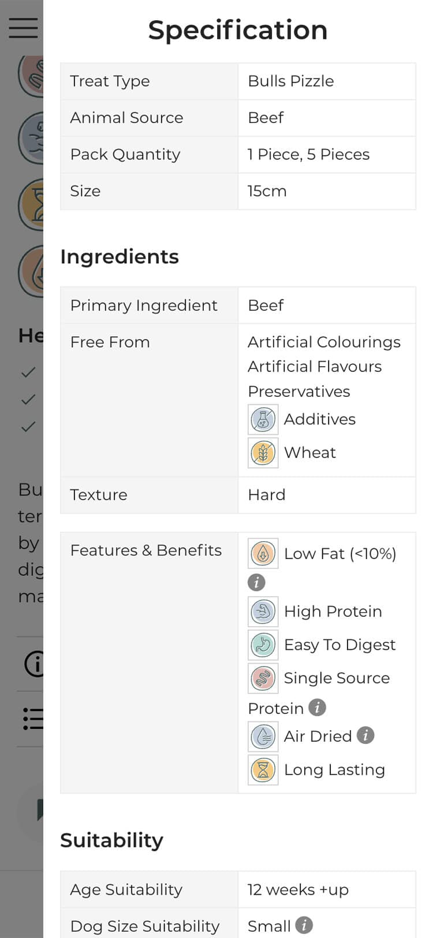This screenshot has width=433, height=938.
Task: Click the Easy To Digest stomach icon
Action: [263, 645]
